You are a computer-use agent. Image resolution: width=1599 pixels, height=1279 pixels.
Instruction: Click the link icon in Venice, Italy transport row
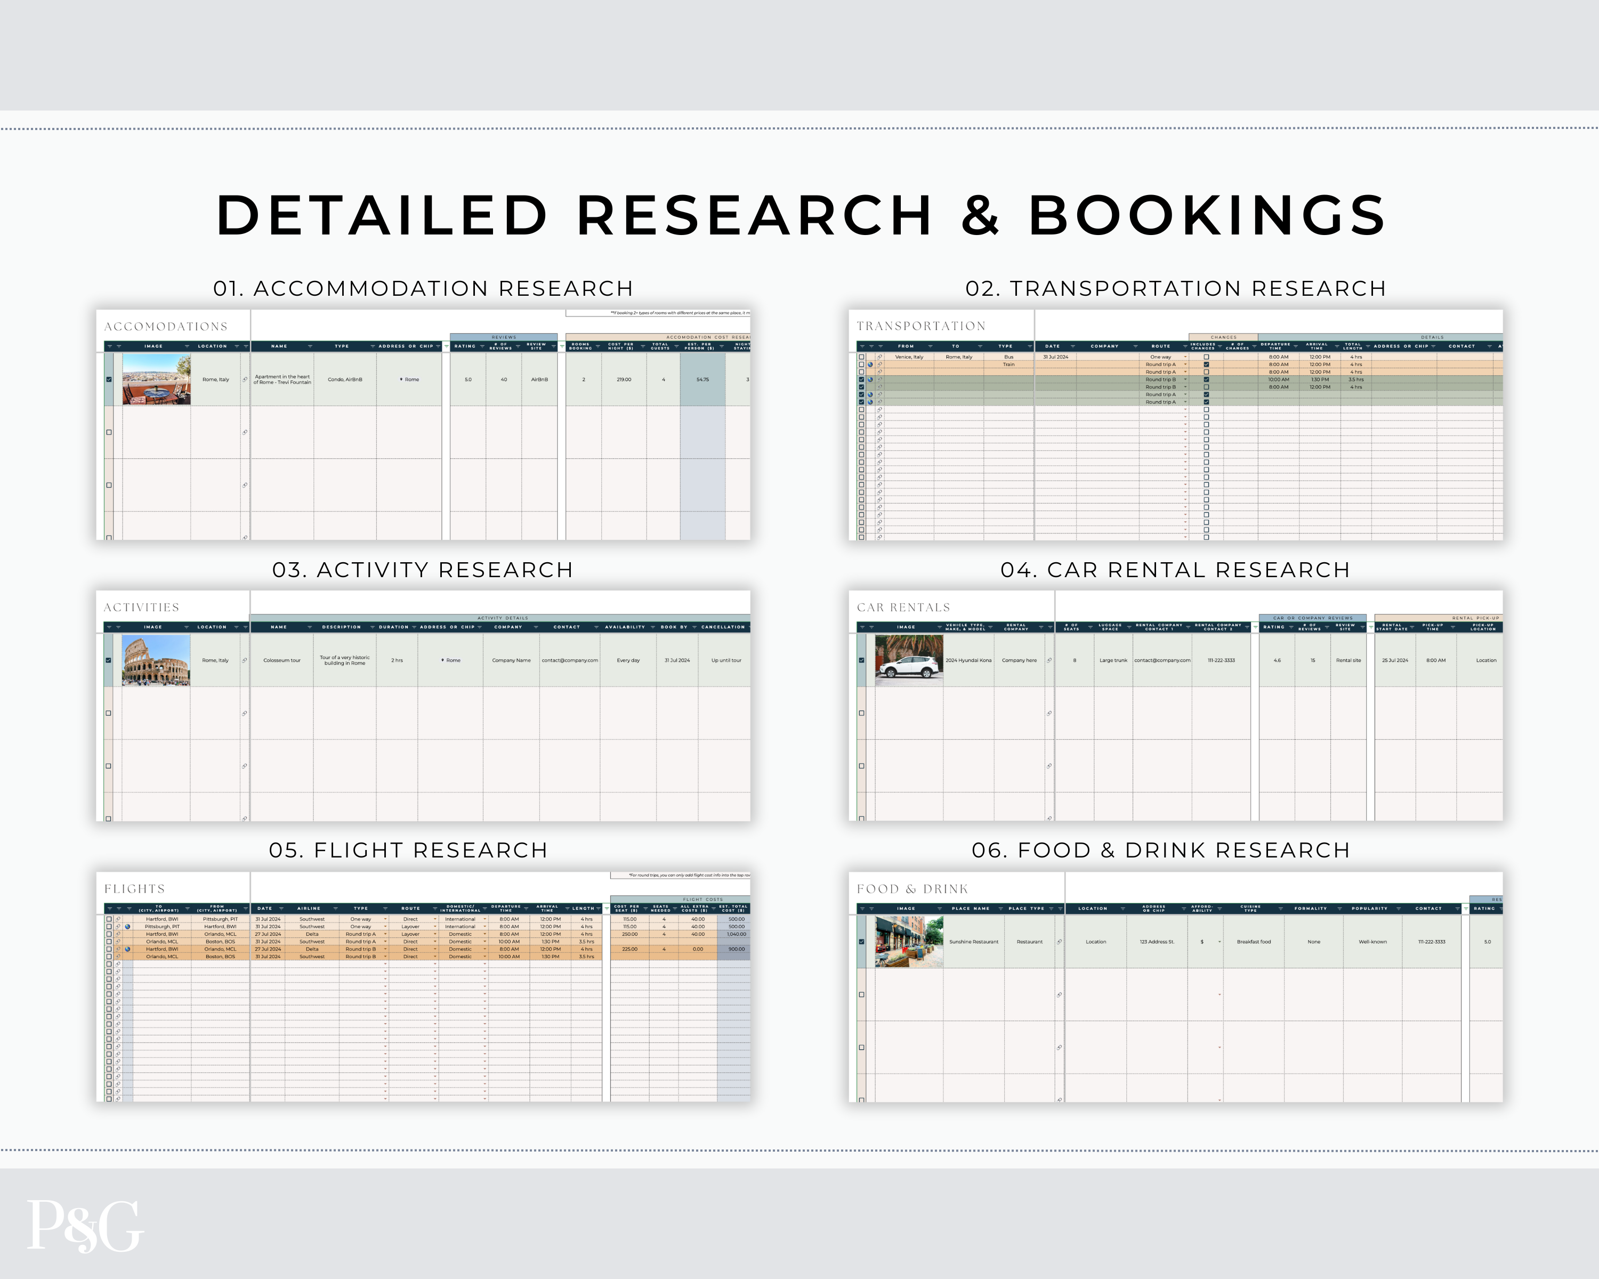879,358
